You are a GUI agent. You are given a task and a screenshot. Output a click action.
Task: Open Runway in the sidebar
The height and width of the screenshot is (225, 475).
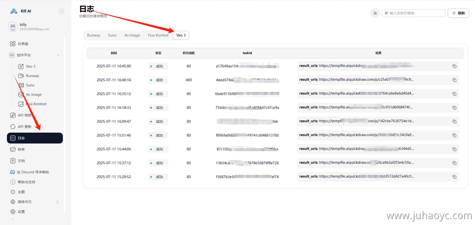tap(32, 76)
